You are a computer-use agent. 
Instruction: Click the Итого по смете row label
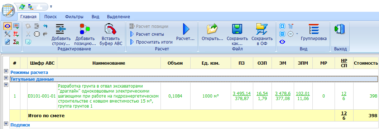pyautogui.click(x=47, y=116)
